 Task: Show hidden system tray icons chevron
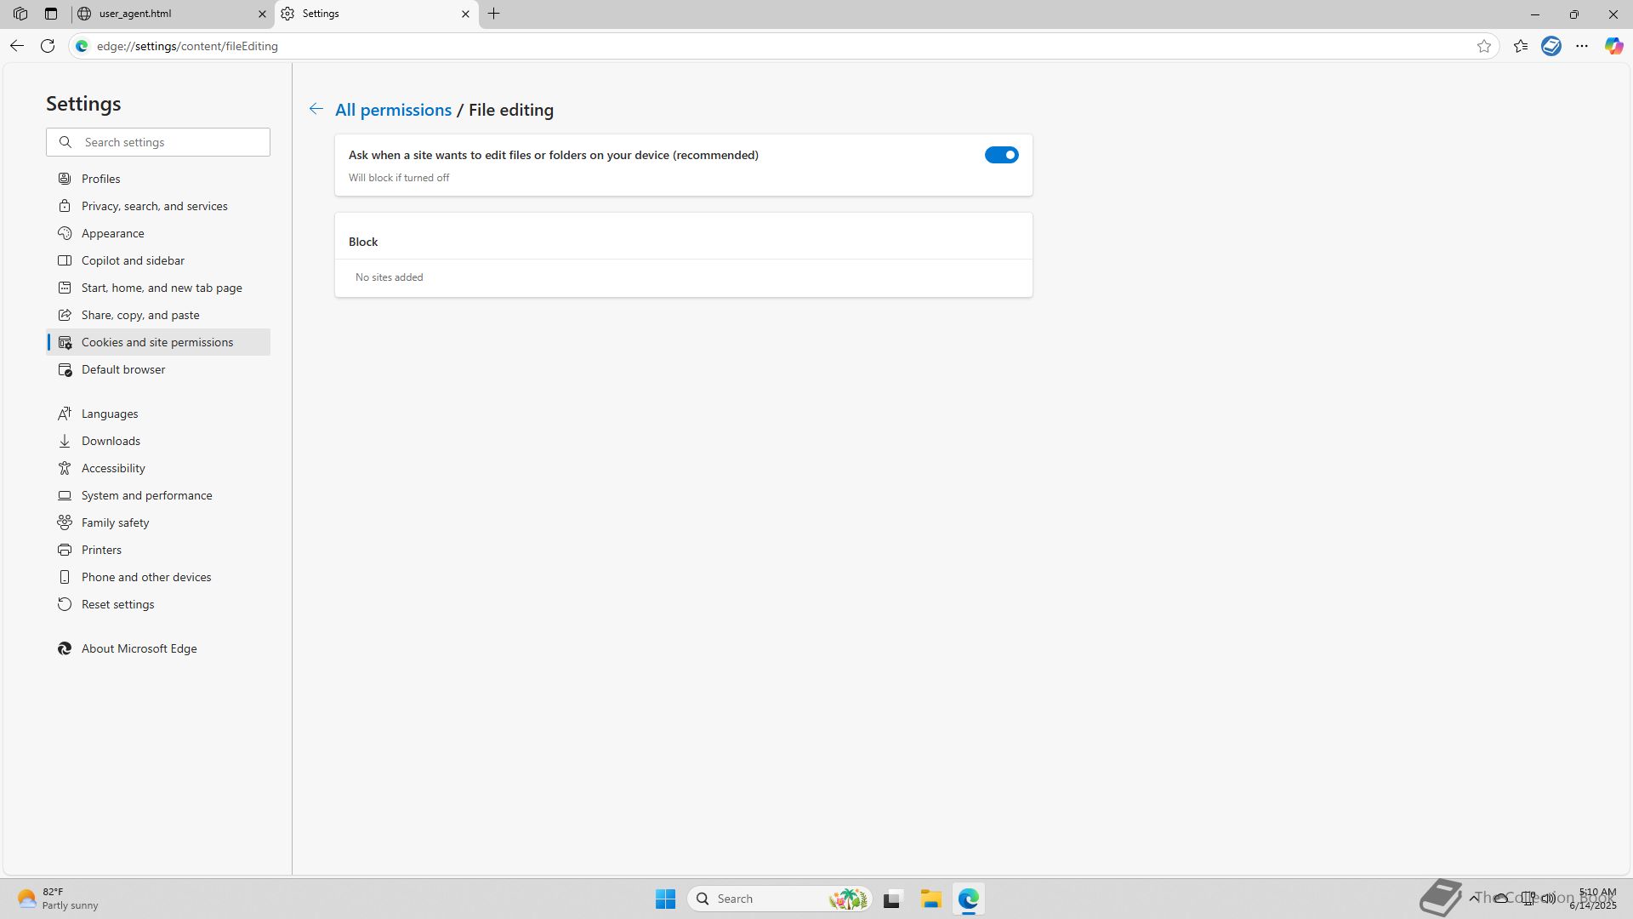click(x=1473, y=898)
